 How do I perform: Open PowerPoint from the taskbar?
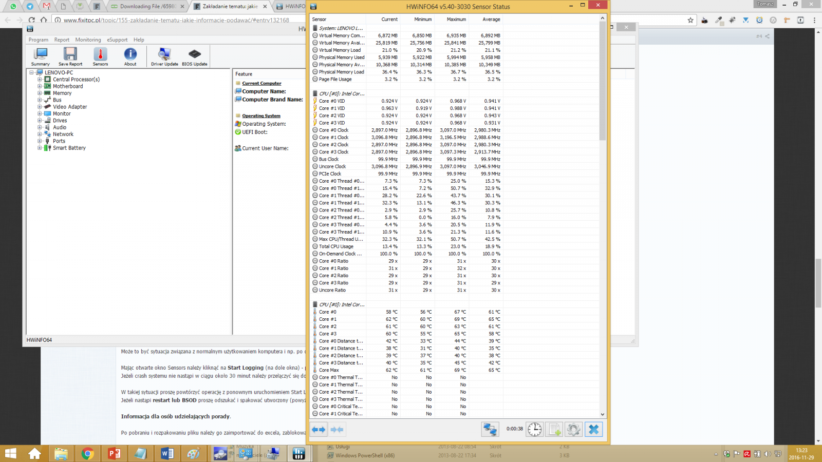coord(114,454)
